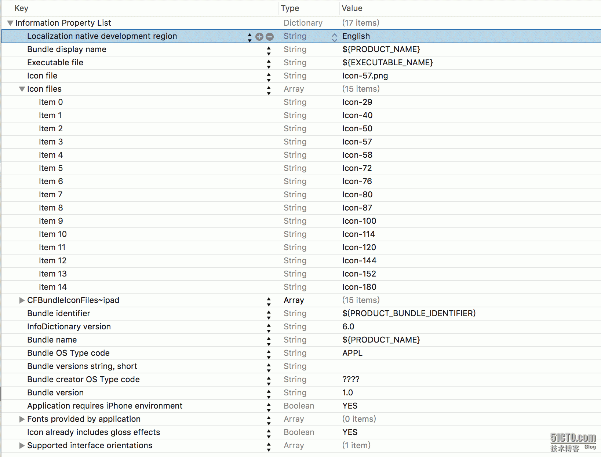Select the Item 3 row

tap(301, 142)
